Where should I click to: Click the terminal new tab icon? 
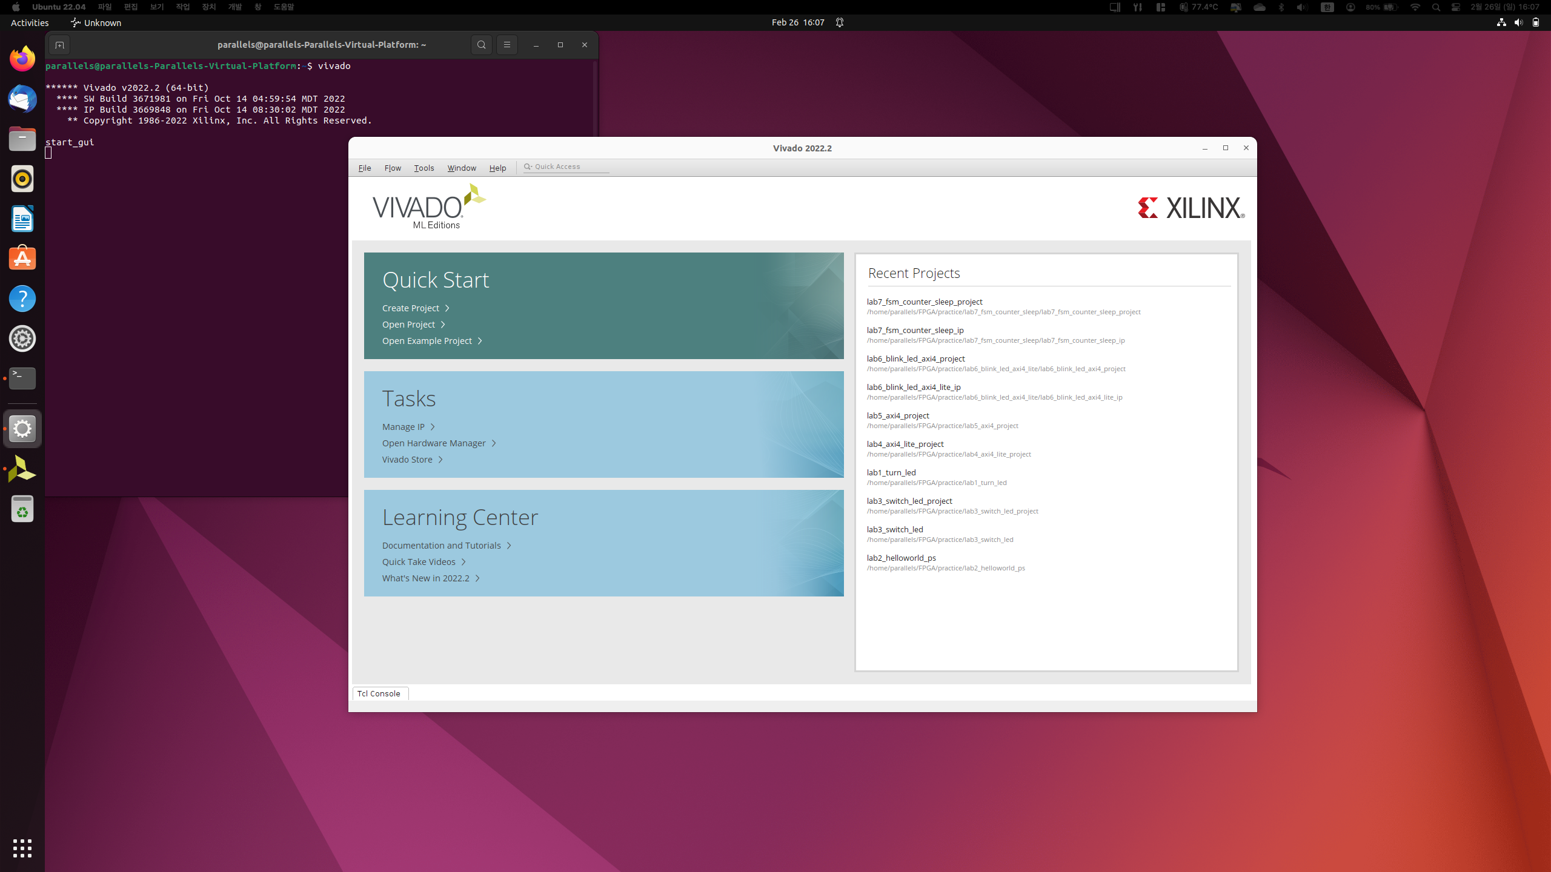tap(59, 45)
